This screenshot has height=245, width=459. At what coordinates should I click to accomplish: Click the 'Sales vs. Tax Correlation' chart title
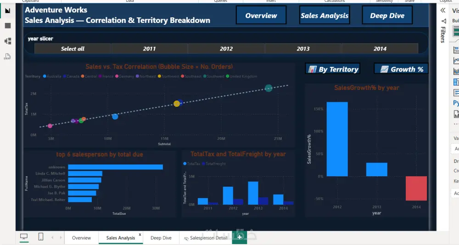159,67
